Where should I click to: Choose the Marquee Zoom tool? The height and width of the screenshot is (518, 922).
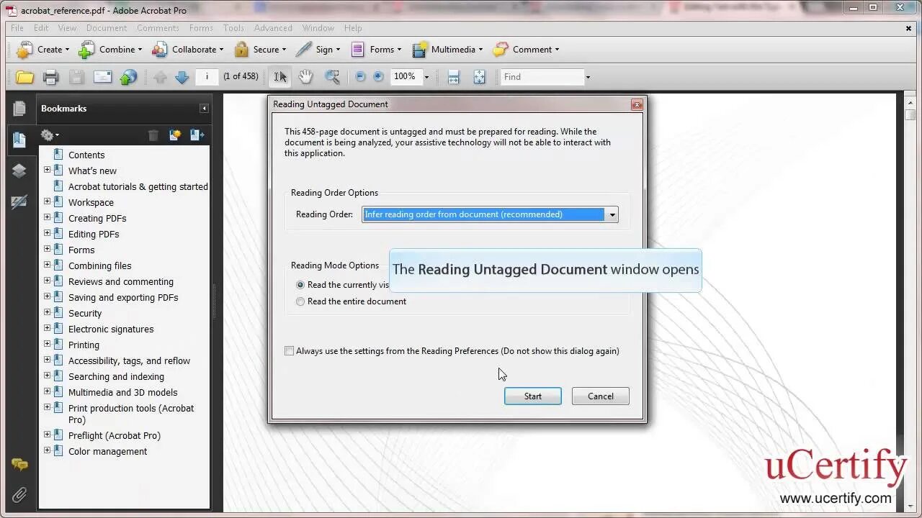(332, 77)
